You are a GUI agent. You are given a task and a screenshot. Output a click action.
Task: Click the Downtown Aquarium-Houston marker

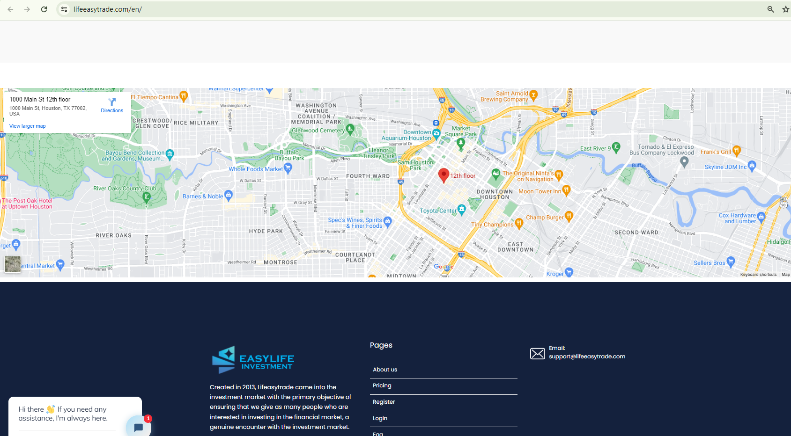(x=436, y=134)
